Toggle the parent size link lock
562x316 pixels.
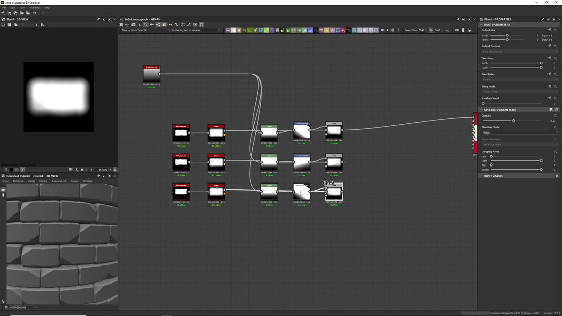(x=431, y=30)
